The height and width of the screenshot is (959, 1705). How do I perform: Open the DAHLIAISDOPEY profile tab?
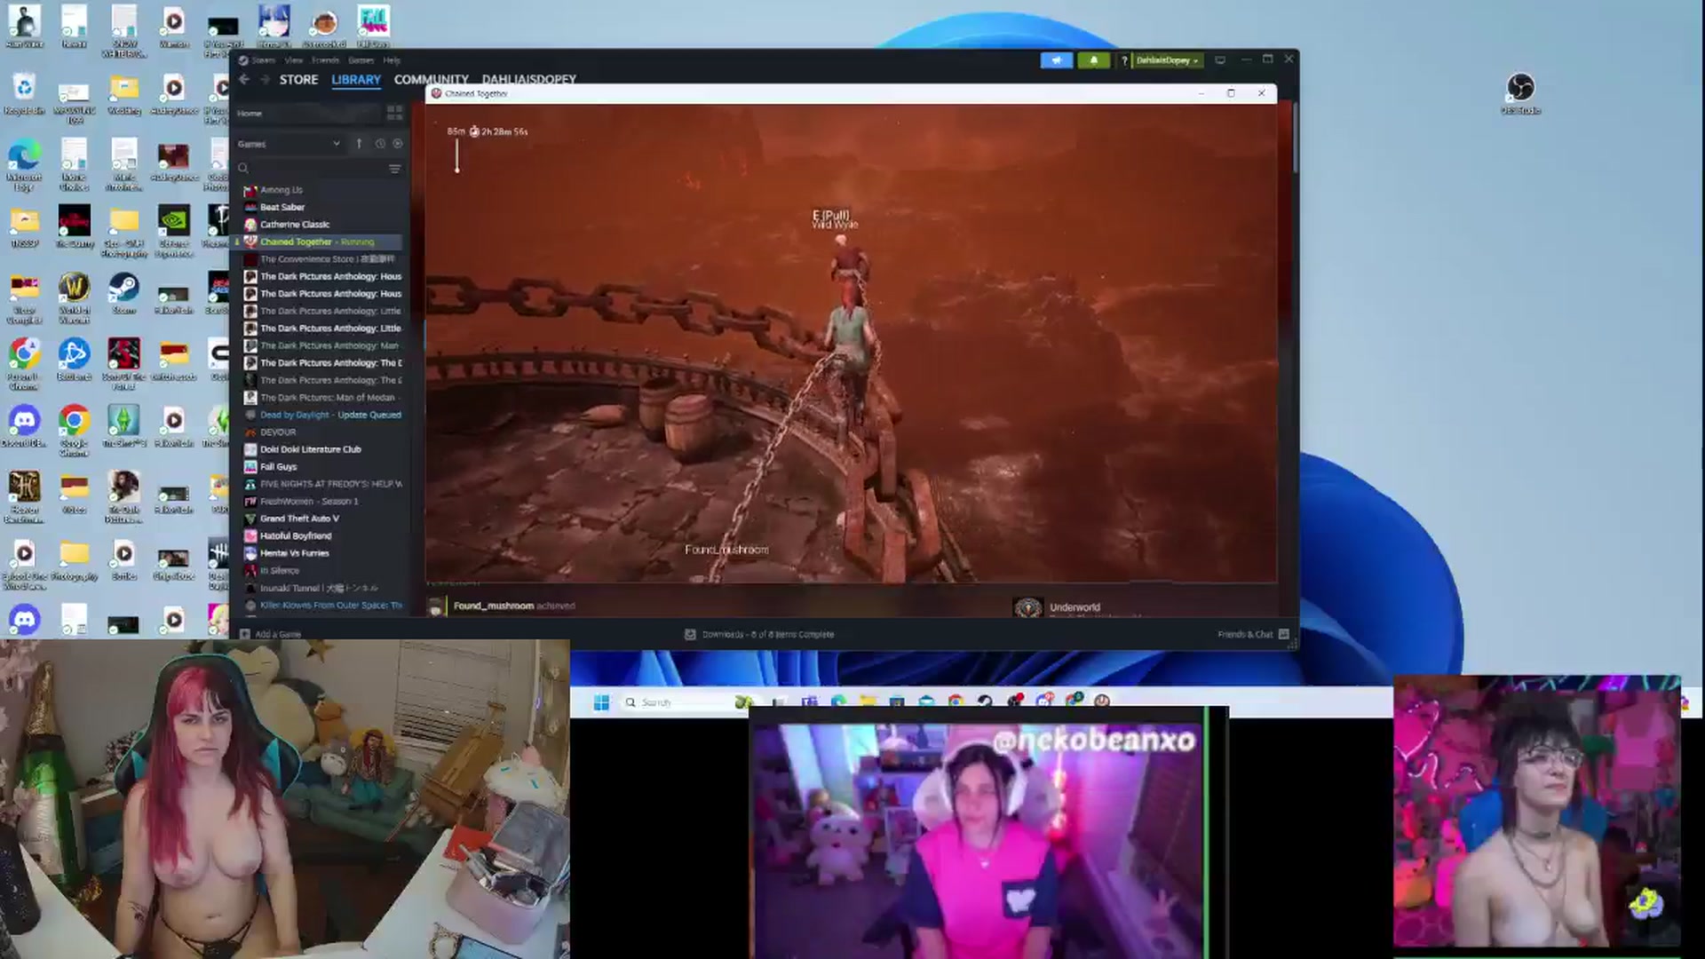point(528,79)
